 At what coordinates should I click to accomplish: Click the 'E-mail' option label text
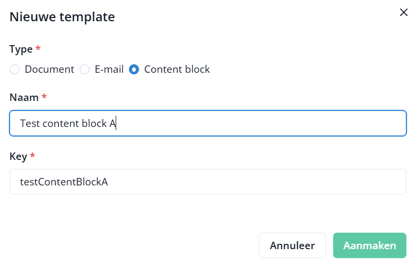pyautogui.click(x=109, y=70)
